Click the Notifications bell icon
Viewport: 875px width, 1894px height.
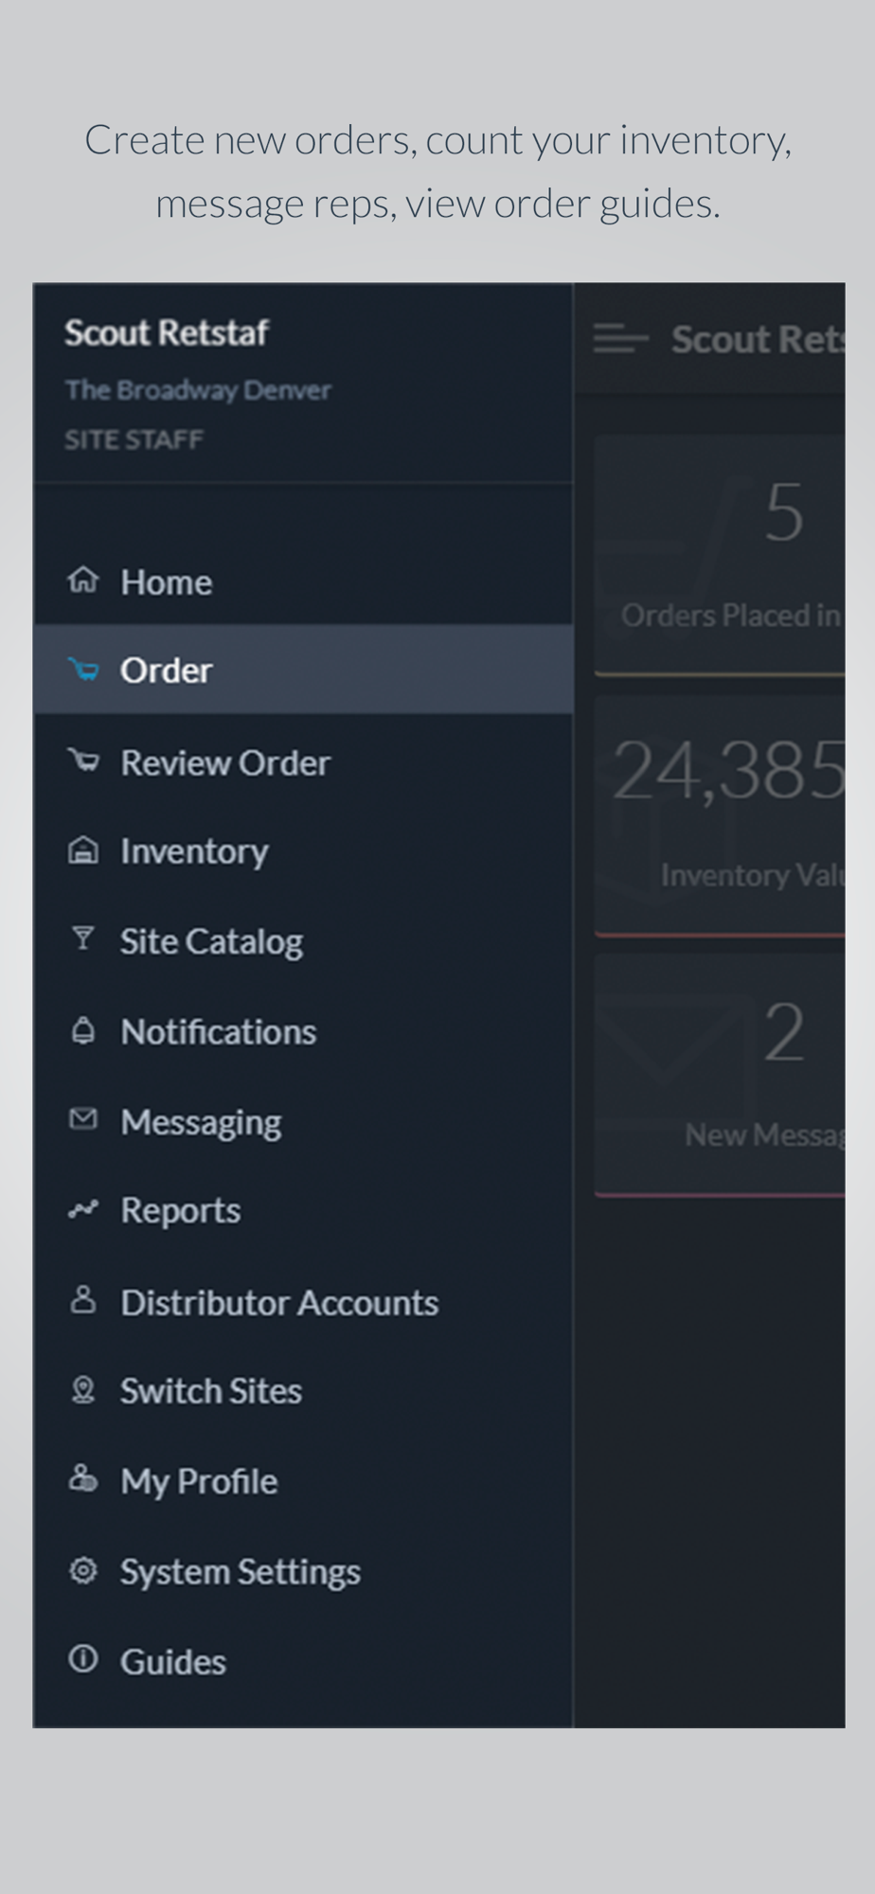pos(83,1029)
